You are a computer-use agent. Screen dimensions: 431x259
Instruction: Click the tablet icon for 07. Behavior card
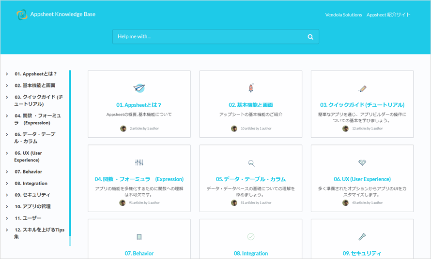pos(139,237)
